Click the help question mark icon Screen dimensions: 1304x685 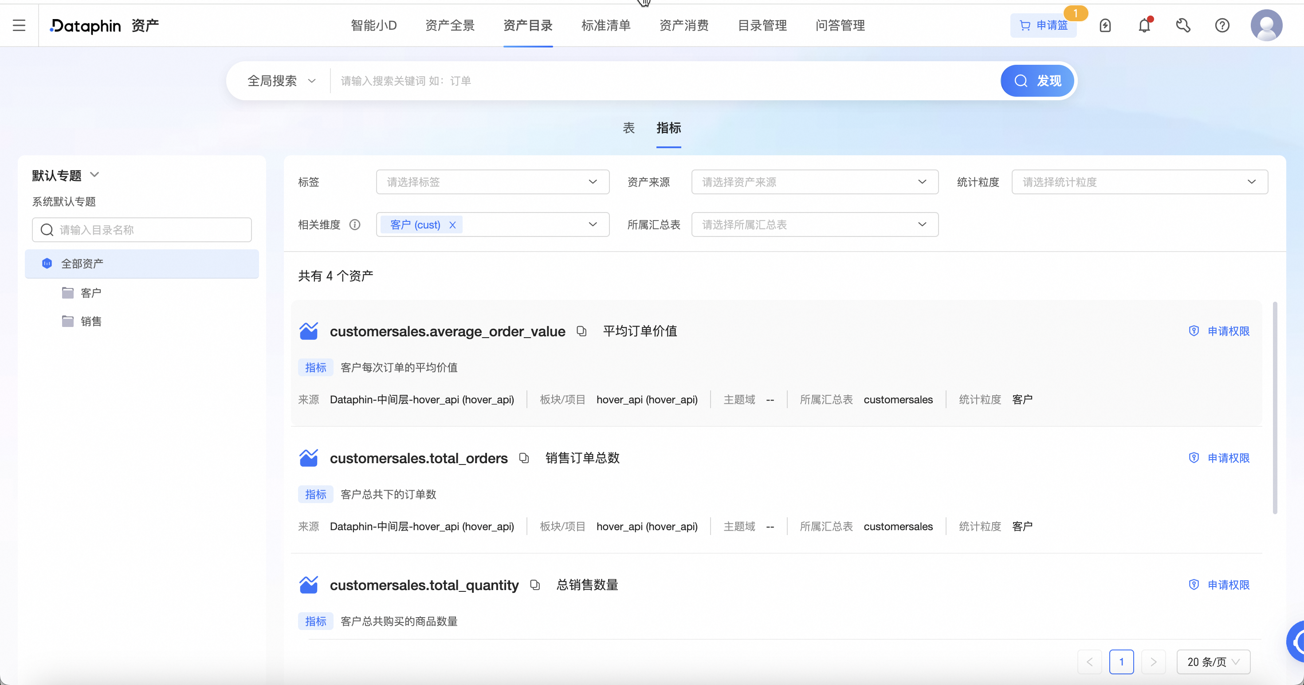(x=1222, y=25)
